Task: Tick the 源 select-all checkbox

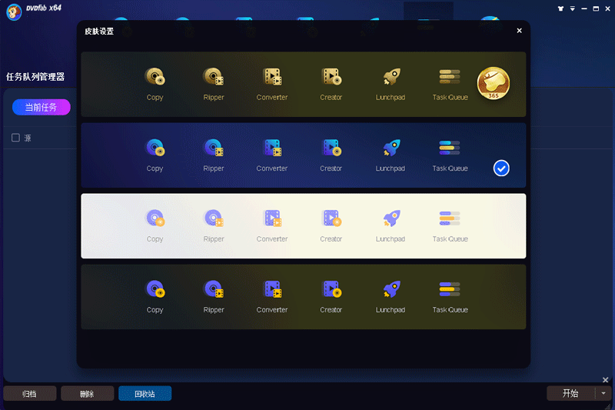Action: 15,138
